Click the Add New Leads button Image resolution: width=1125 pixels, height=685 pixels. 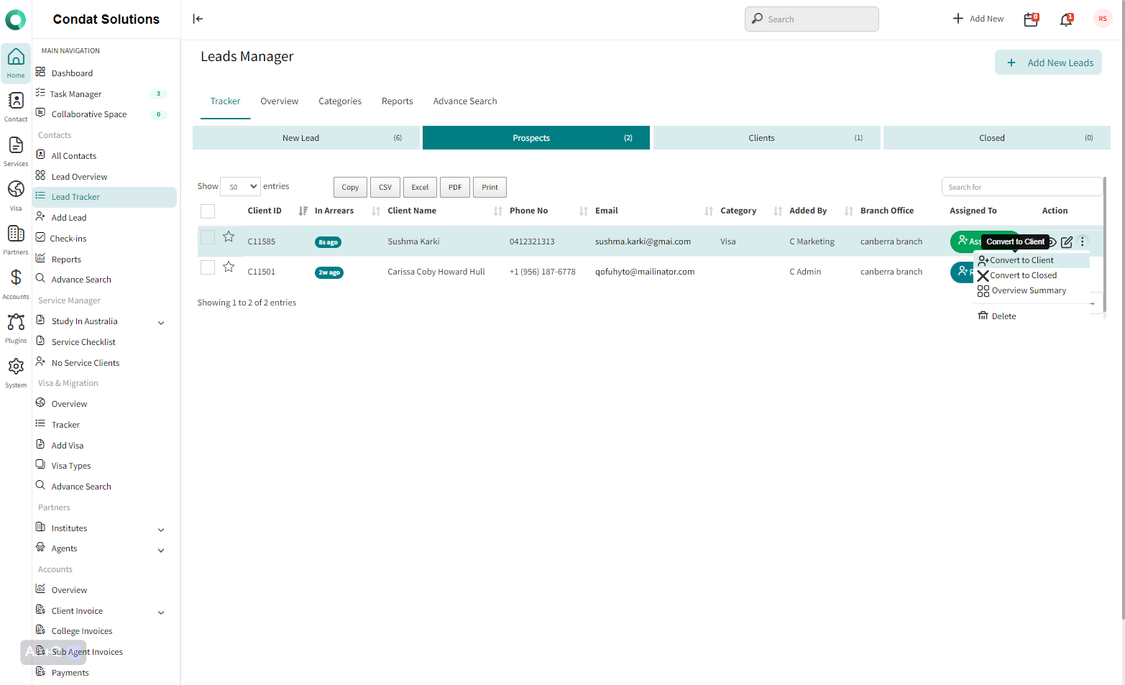pos(1048,63)
